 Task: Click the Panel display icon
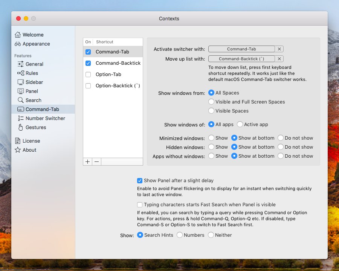click(x=21, y=91)
